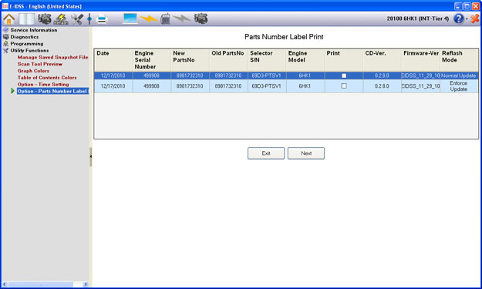Viewport: 482px width, 289px height.
Task: Click 69D3-PTSV1 in the highlighted row
Action: click(x=266, y=76)
